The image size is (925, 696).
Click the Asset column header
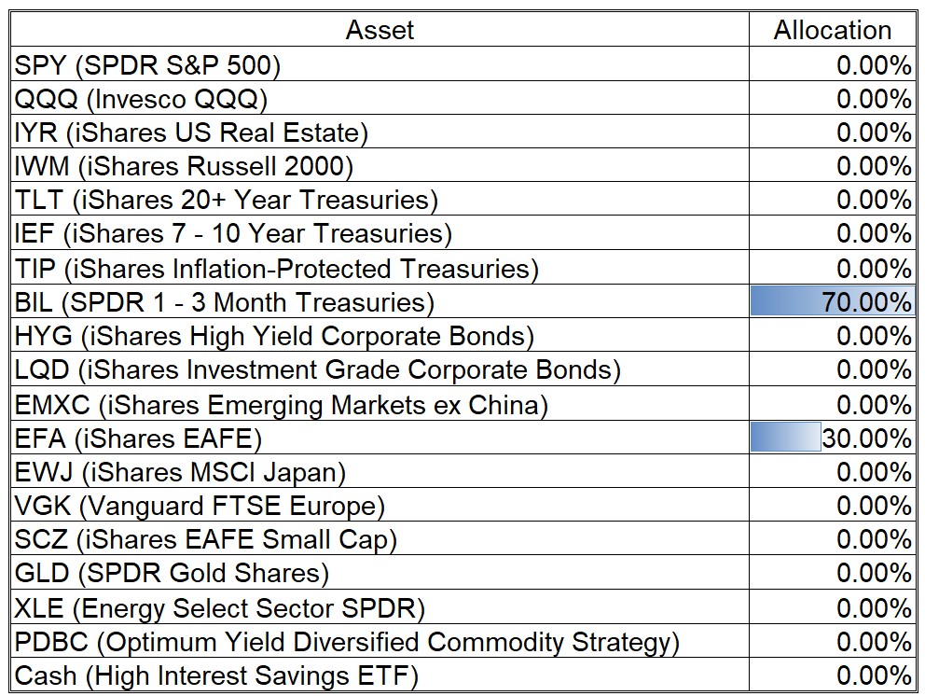[380, 30]
